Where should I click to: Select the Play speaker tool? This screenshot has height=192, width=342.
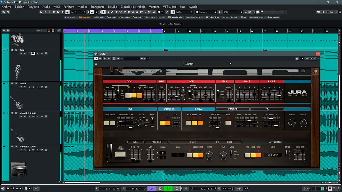coord(149,12)
